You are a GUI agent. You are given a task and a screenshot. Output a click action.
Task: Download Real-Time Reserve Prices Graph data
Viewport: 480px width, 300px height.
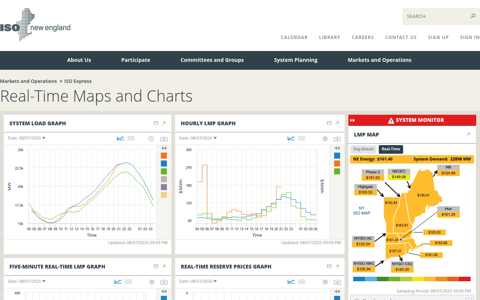point(337,282)
